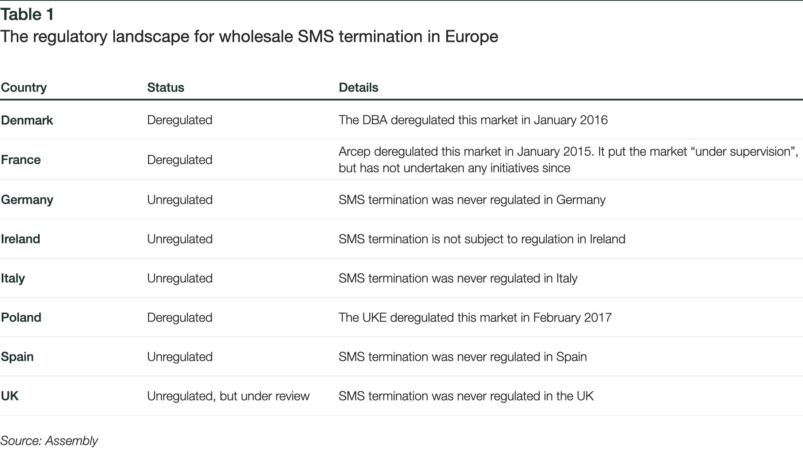Screen dimensions: 803x451
Task: Select the Ireland row label
Action: (x=20, y=239)
